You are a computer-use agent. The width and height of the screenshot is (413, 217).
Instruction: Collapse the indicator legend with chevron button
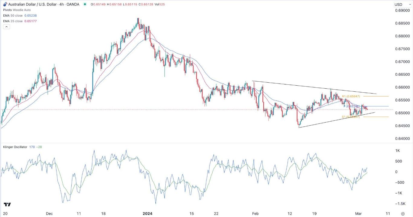point(6,27)
